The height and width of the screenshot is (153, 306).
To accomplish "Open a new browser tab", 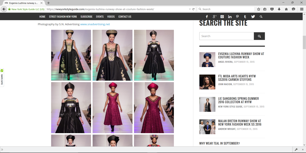I will pos(48,3).
